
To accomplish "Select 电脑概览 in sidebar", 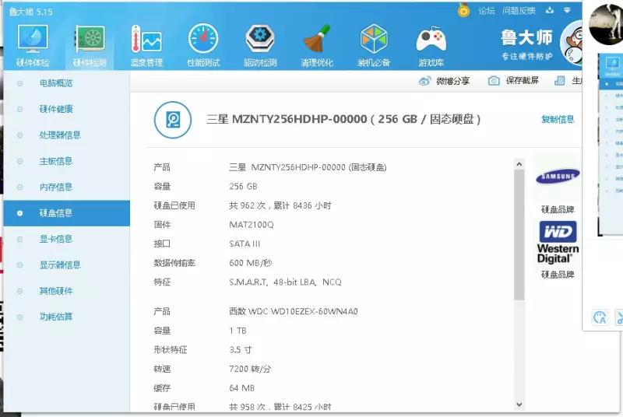I will [x=56, y=83].
